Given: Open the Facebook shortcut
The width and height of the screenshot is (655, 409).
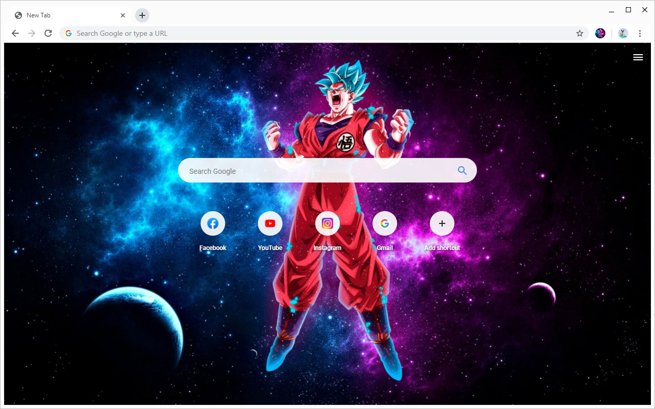Looking at the screenshot, I should (x=213, y=223).
